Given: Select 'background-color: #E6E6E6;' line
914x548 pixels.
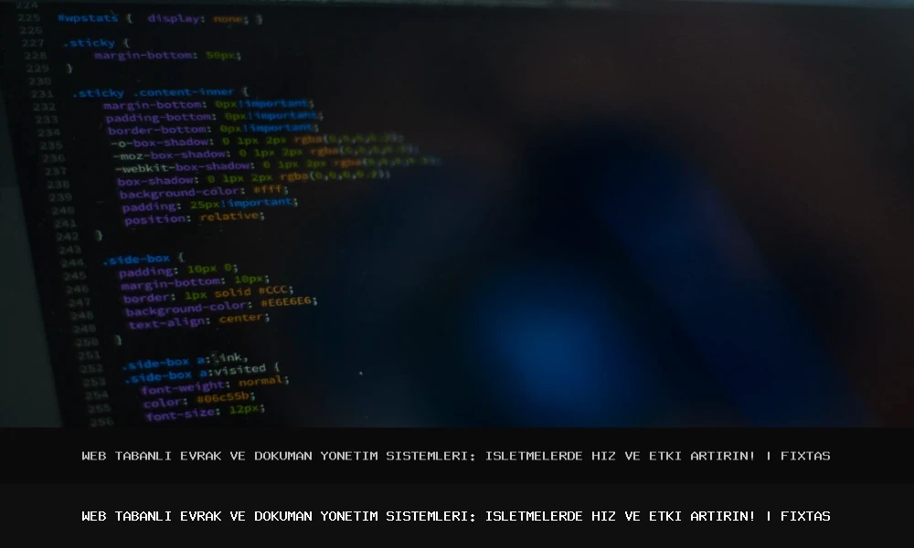Looking at the screenshot, I should pyautogui.click(x=221, y=305).
